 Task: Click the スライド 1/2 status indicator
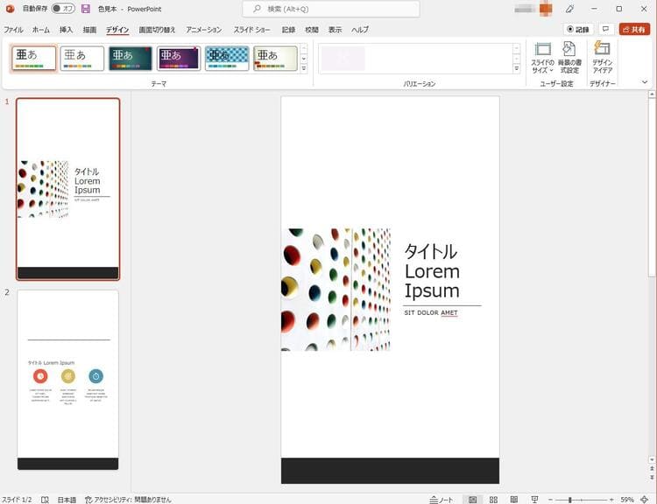(17, 500)
